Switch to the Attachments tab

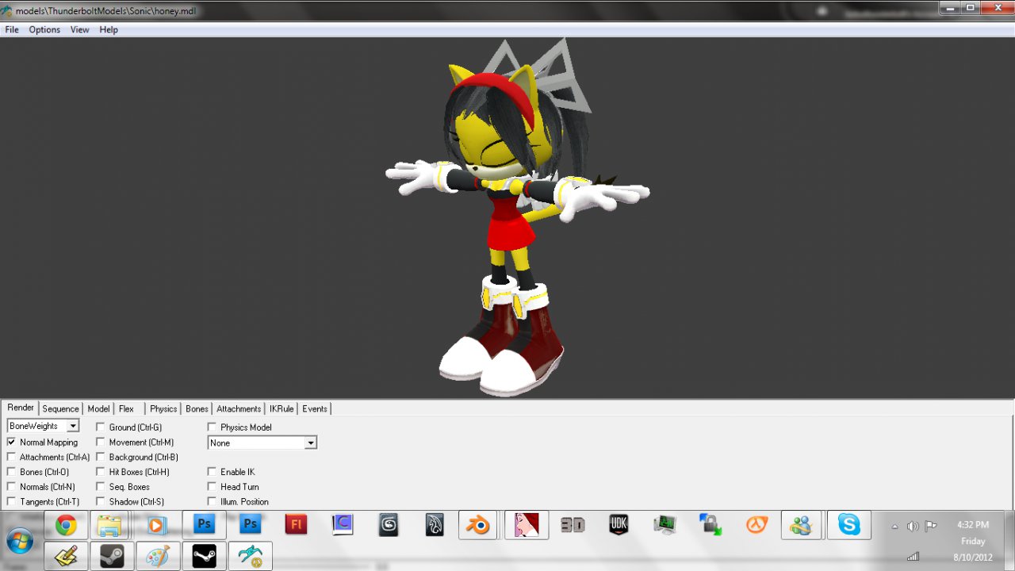pos(239,408)
